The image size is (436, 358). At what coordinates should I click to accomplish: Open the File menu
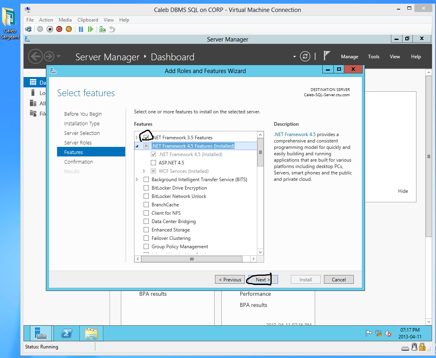30,20
